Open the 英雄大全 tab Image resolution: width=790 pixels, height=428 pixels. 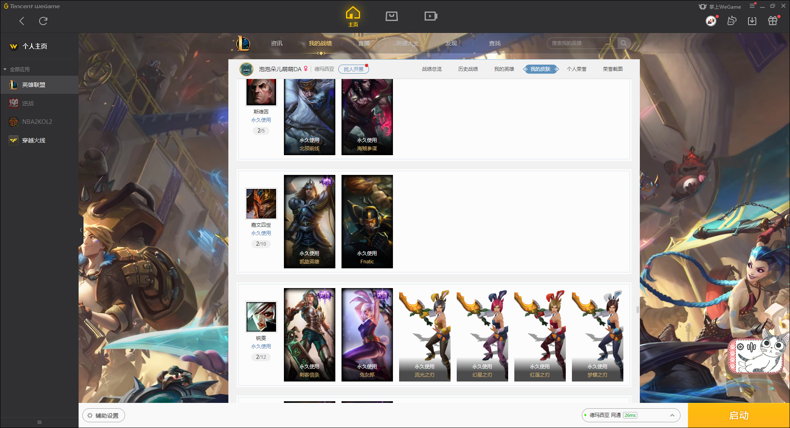(x=407, y=43)
